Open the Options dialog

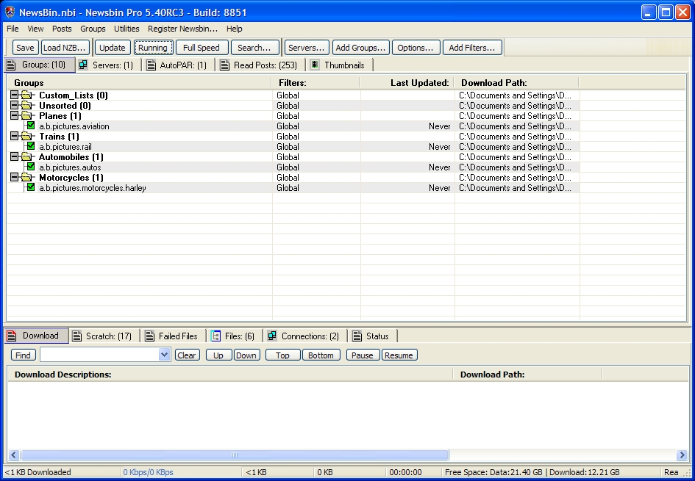click(x=416, y=48)
